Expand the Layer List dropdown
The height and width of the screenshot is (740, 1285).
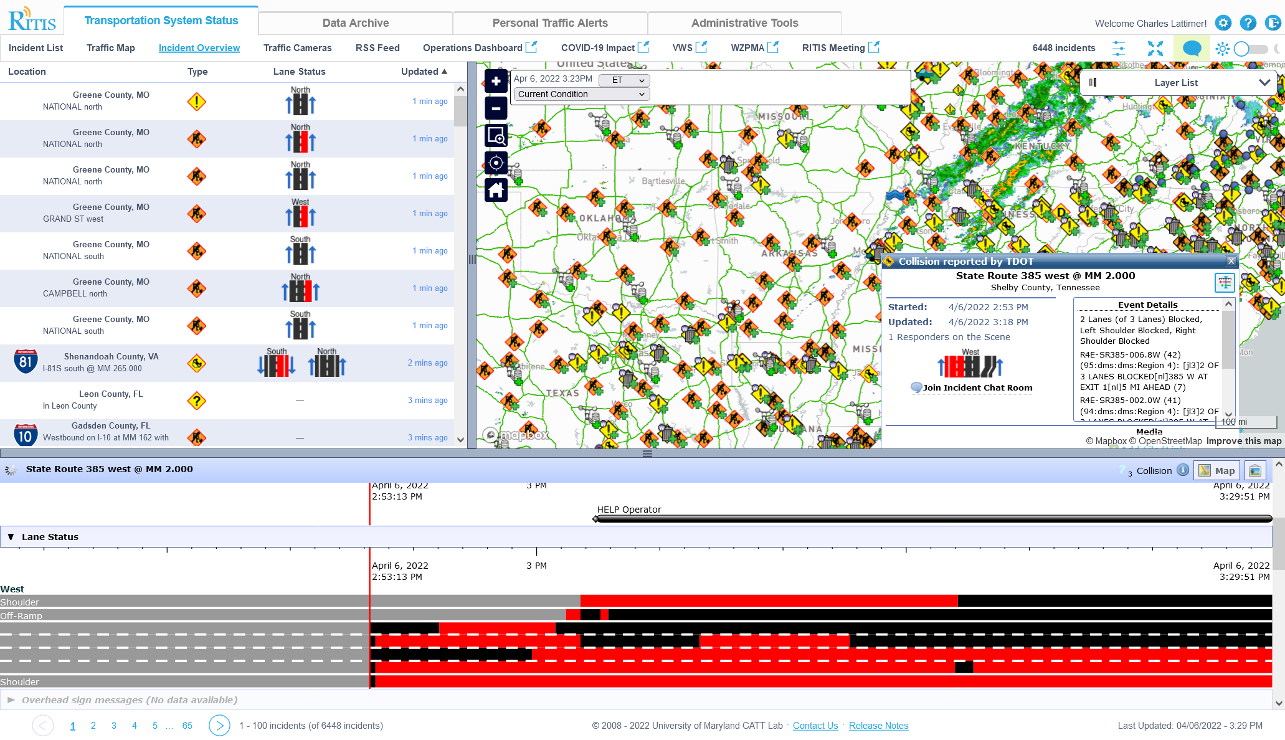click(x=1265, y=82)
